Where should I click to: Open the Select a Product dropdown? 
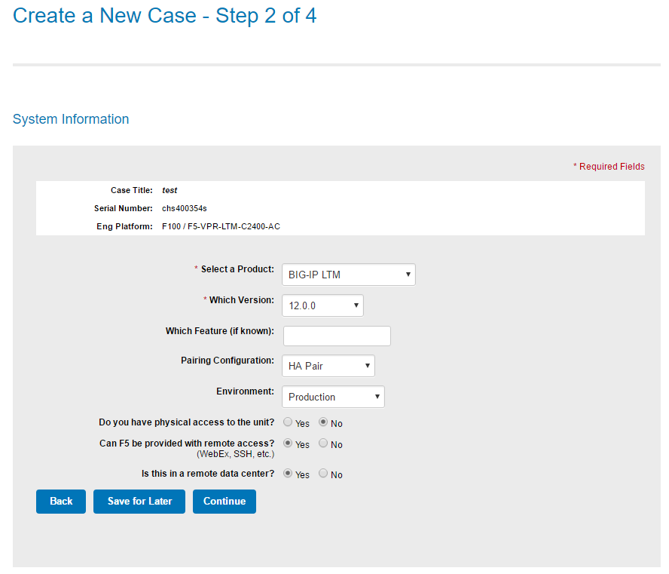[x=349, y=275]
